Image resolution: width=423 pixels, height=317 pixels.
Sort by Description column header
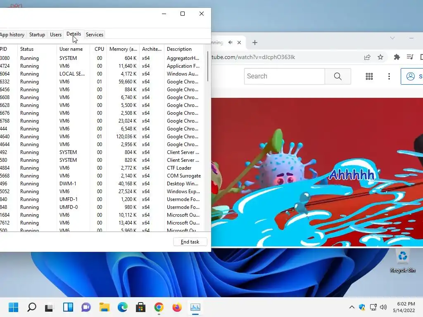(x=184, y=49)
